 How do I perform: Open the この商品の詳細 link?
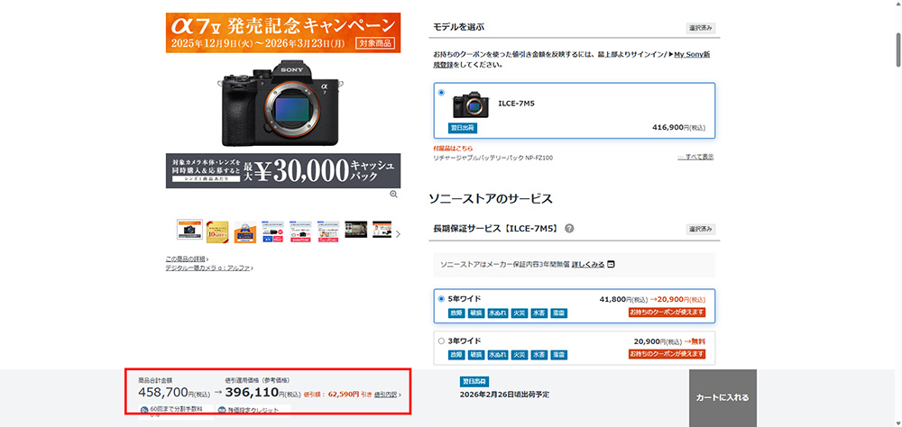coord(187,259)
